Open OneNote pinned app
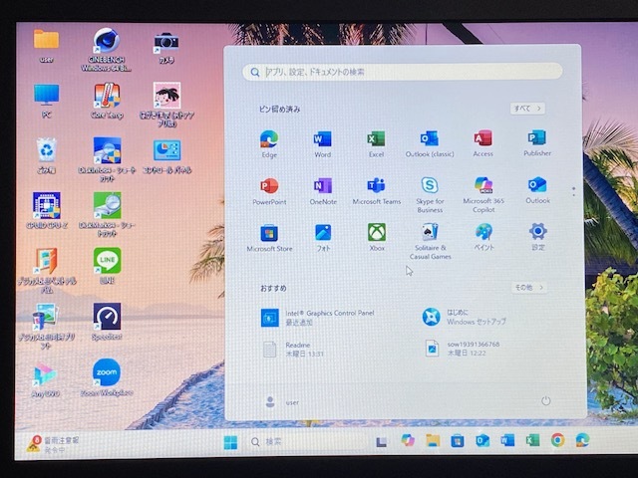Image resolution: width=638 pixels, height=478 pixels. (323, 191)
